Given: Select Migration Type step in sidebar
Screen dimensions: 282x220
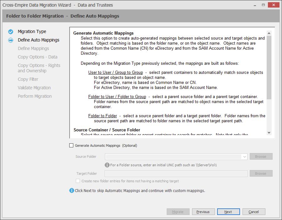Looking at the screenshot, I should coord(32,31).
